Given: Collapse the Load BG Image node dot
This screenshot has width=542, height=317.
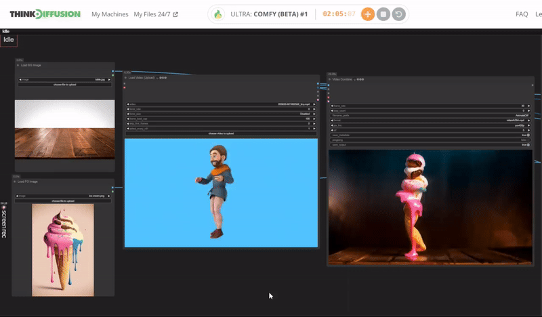Looking at the screenshot, I should click(18, 66).
